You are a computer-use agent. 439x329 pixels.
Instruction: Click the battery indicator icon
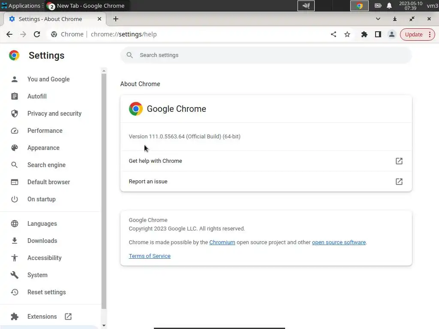click(x=378, y=6)
